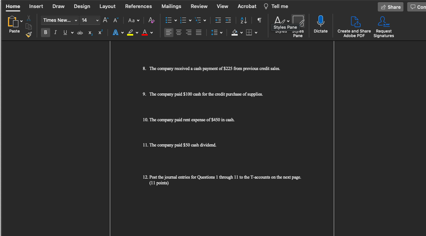
Task: Switch to the Layout tab
Action: 107,6
